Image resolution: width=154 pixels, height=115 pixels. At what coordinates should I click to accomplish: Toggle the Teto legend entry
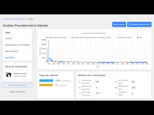click(140, 37)
